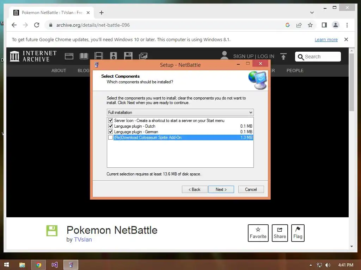Select the Pokemon NetBattle Chrome tab
Screen dimensions: 361x270
tap(52, 13)
